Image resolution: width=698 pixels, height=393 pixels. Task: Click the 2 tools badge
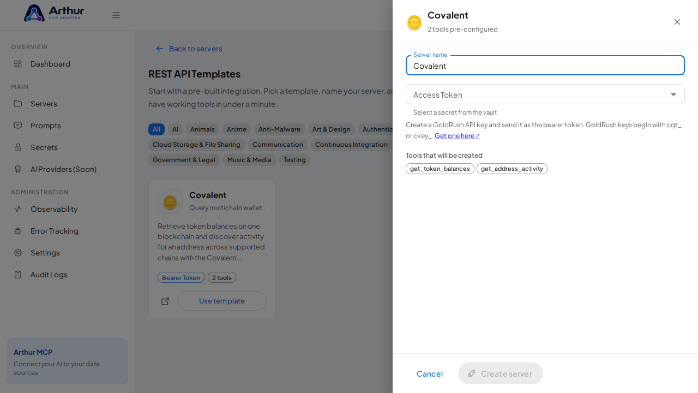pos(222,277)
